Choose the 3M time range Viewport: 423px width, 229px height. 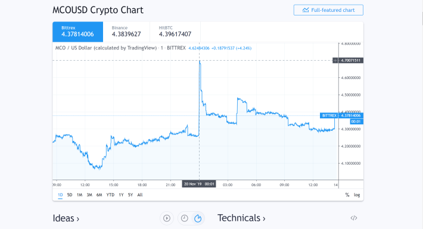pyautogui.click(x=89, y=195)
